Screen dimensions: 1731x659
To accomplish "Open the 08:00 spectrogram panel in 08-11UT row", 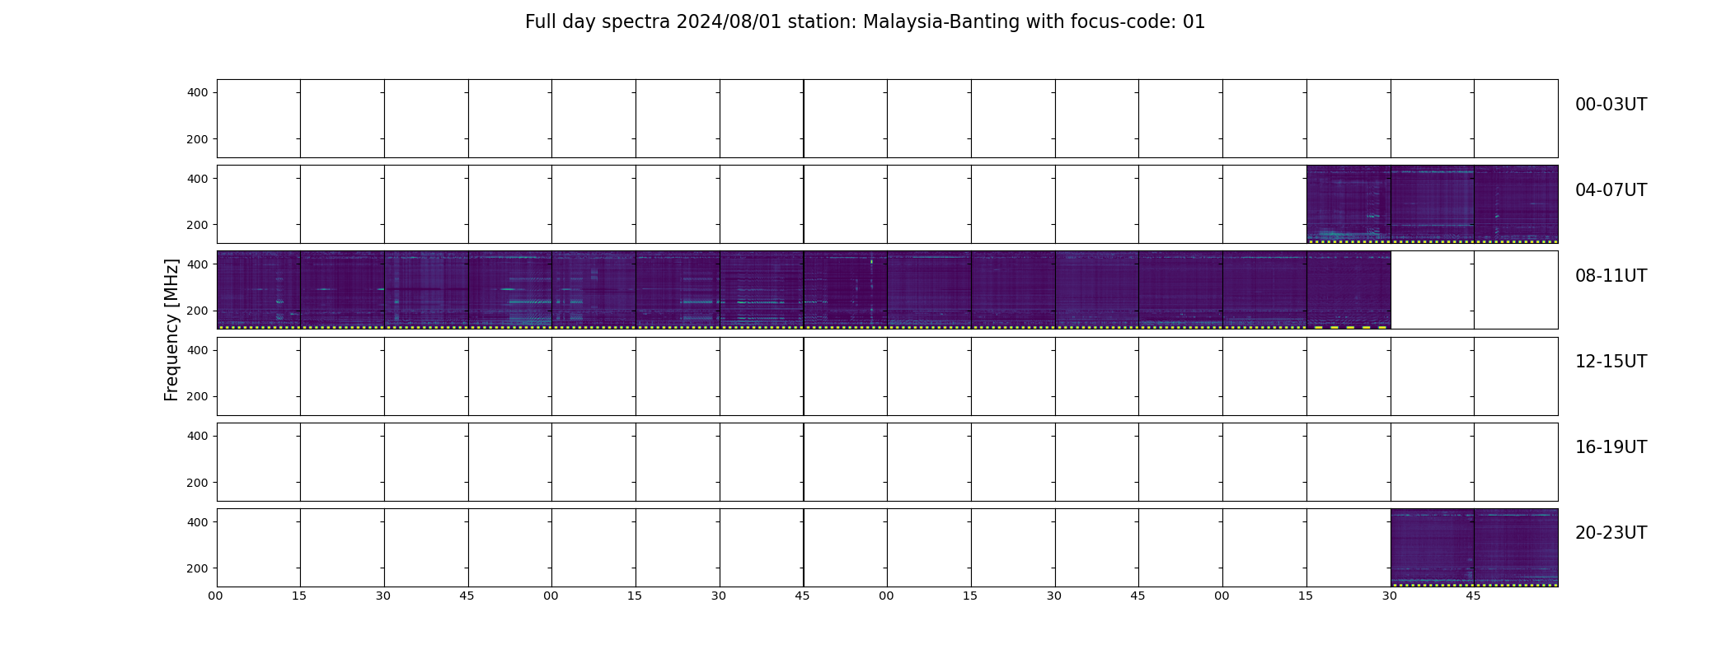I will click(x=259, y=290).
